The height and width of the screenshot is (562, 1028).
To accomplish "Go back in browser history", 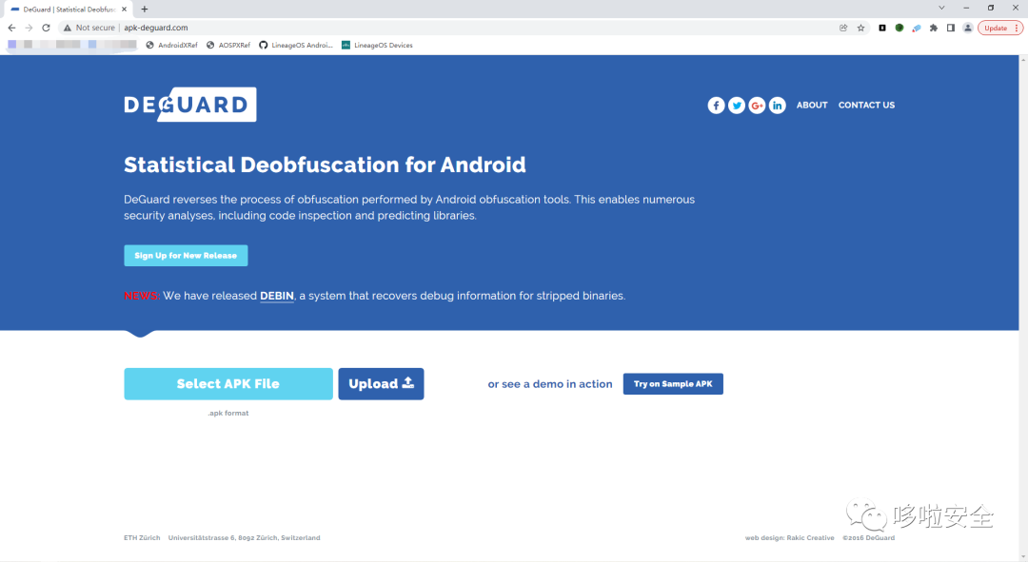I will (x=11, y=28).
